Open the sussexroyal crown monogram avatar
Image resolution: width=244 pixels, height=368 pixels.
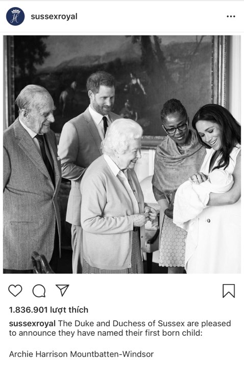pyautogui.click(x=15, y=16)
